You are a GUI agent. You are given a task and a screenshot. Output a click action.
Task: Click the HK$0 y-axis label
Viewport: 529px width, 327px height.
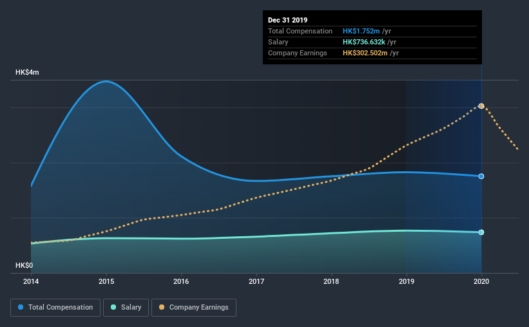pos(24,266)
